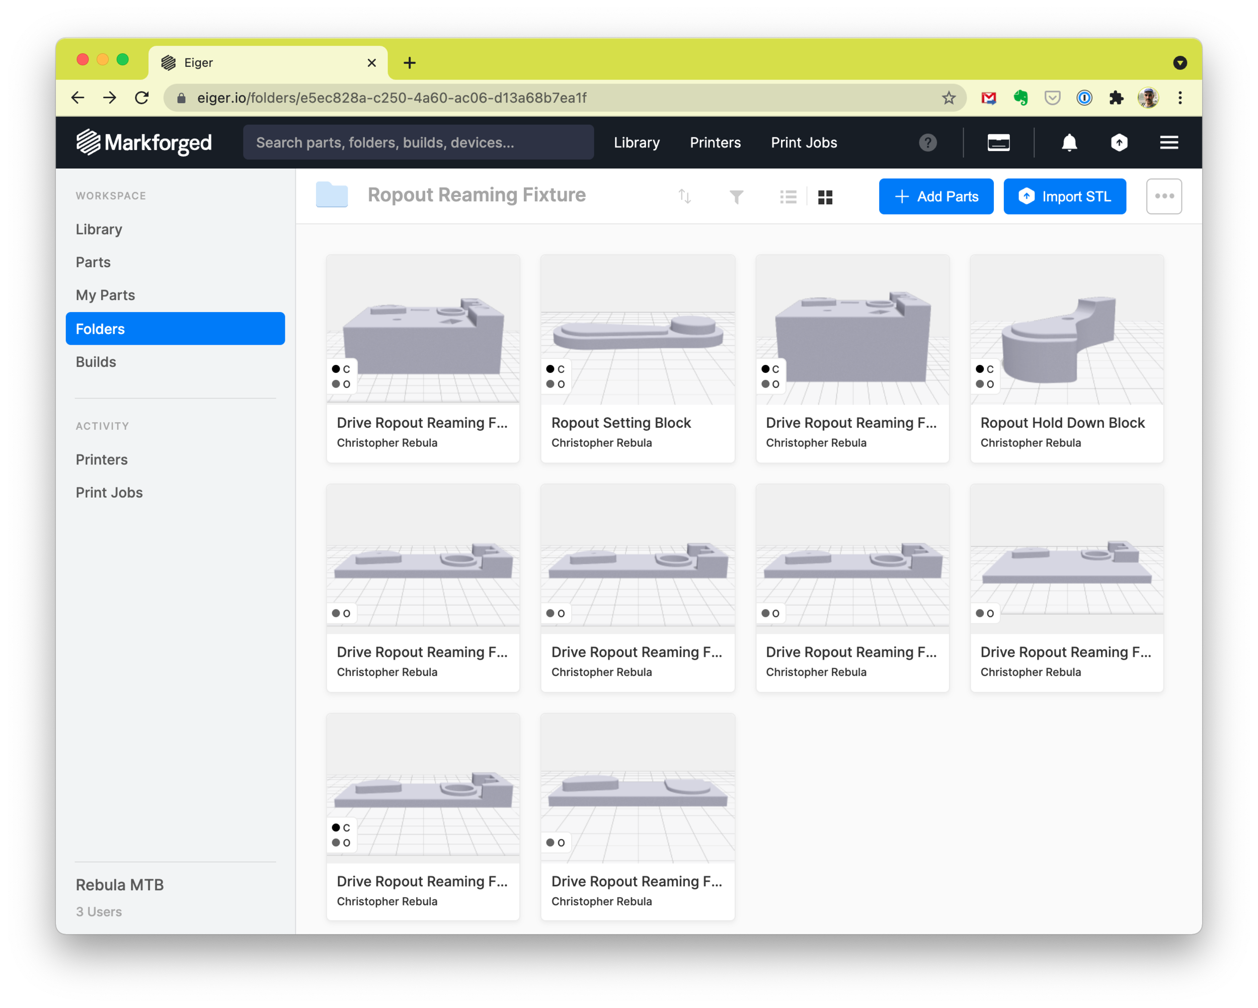Open the Ropout Hold Down Block thumbnail

coord(1066,329)
